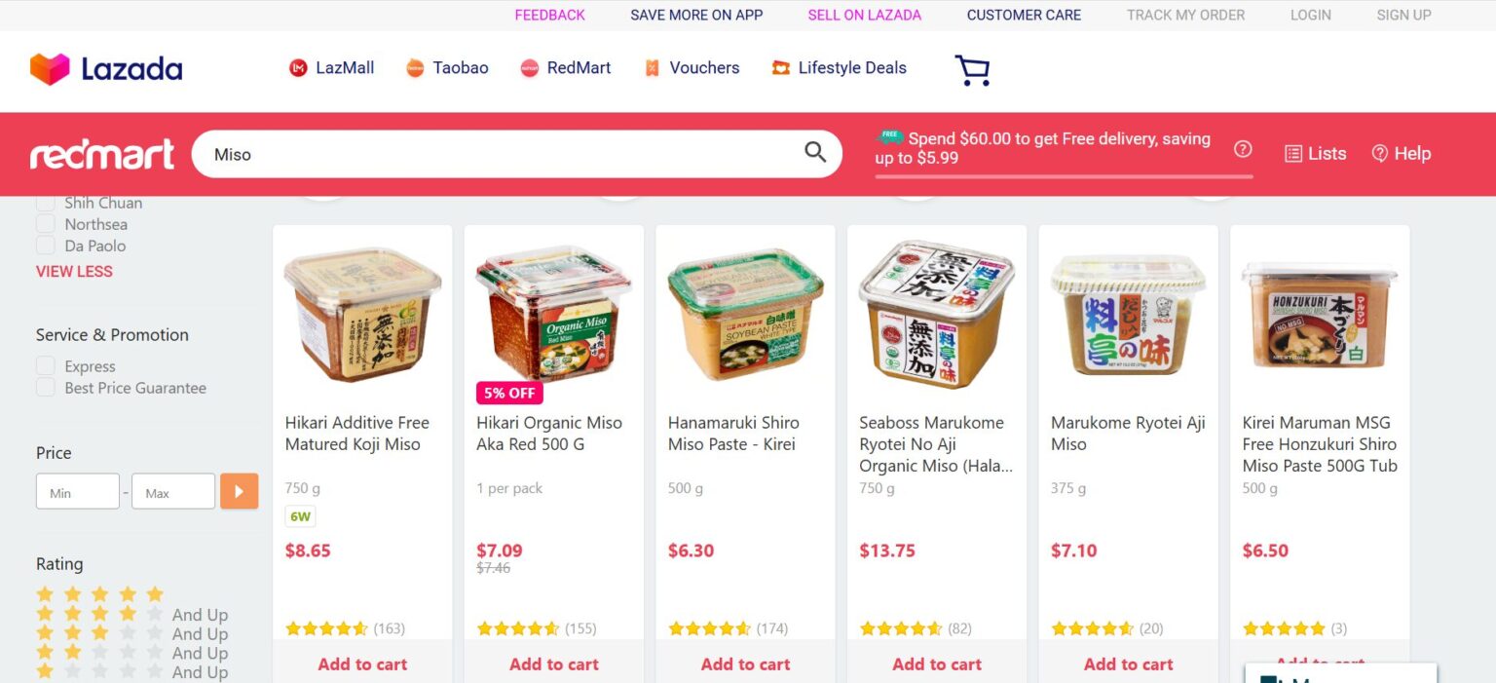
Task: Apply price range with orange arrow button
Action: (240, 491)
